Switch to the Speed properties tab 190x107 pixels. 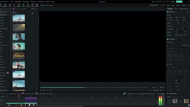click(178, 5)
